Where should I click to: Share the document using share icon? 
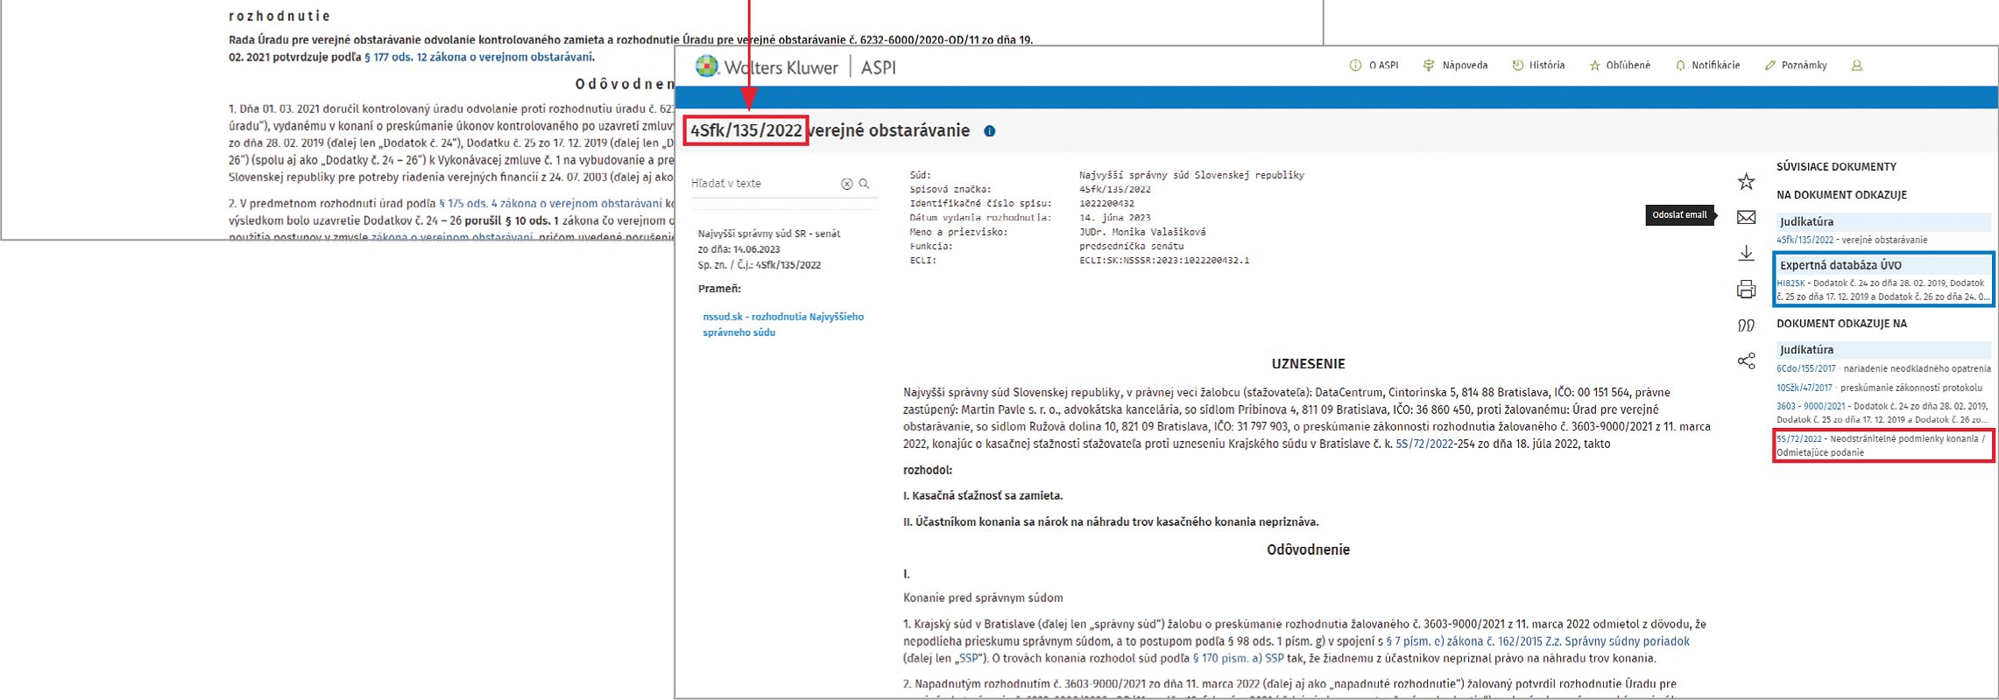(x=1746, y=361)
